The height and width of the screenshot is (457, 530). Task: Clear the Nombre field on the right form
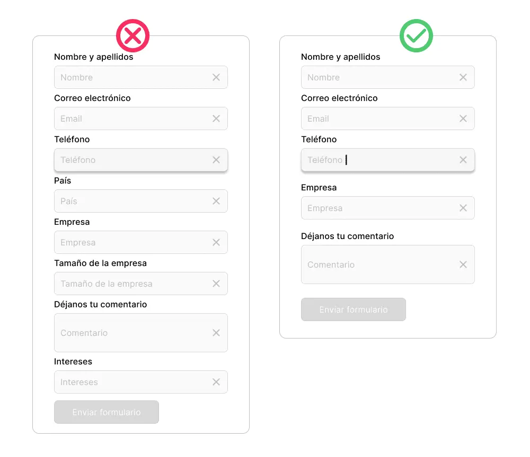463,77
